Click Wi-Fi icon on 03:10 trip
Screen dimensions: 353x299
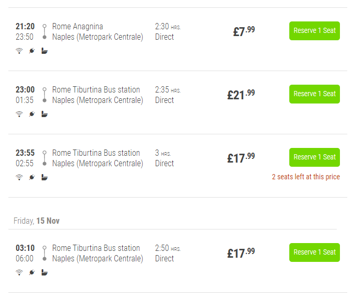pos(19,272)
